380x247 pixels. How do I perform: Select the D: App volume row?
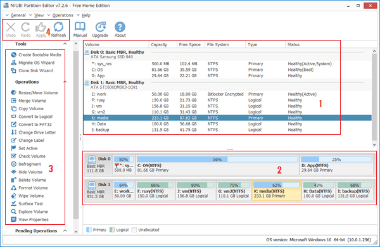coord(227,75)
